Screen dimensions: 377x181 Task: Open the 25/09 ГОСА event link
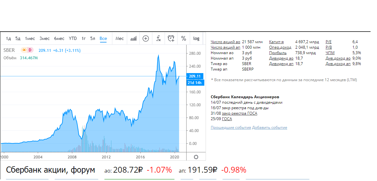(227, 119)
